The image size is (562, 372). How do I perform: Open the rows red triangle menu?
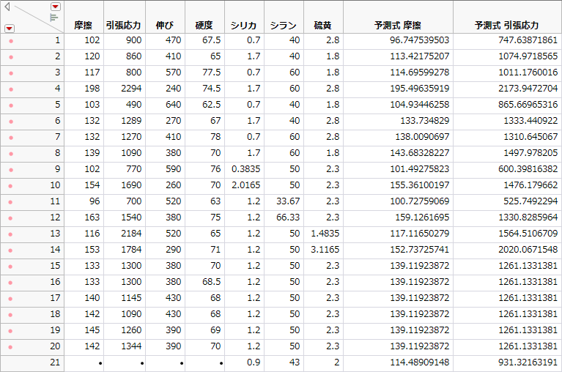tap(10, 29)
